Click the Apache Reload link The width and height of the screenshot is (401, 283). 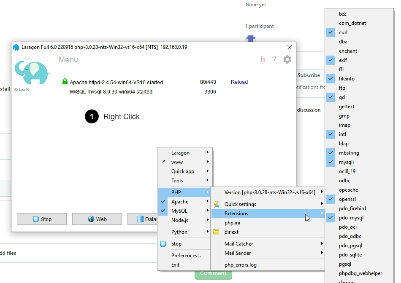(239, 82)
